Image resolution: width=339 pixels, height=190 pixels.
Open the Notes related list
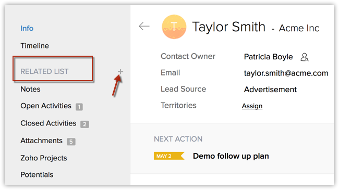click(x=30, y=89)
